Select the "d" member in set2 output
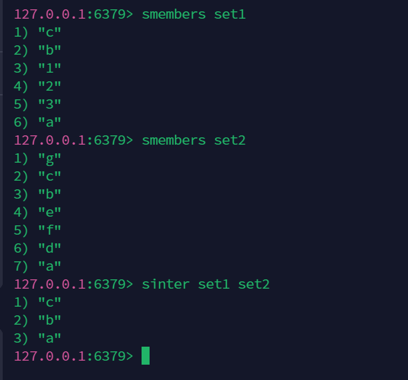 (x=49, y=248)
